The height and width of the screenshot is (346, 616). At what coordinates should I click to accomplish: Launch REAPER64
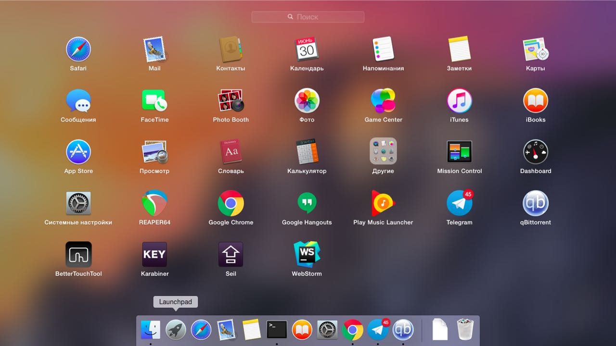tap(154, 204)
